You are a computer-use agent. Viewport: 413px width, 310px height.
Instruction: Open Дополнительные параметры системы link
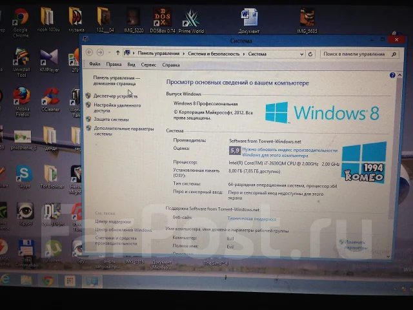tap(124, 131)
